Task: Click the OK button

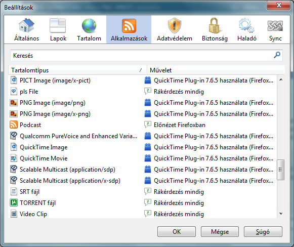Action: pos(177,232)
